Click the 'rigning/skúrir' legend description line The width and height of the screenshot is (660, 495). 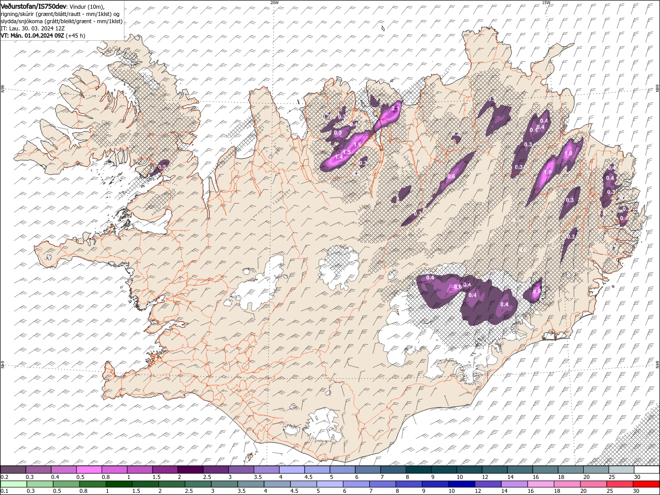(60, 13)
